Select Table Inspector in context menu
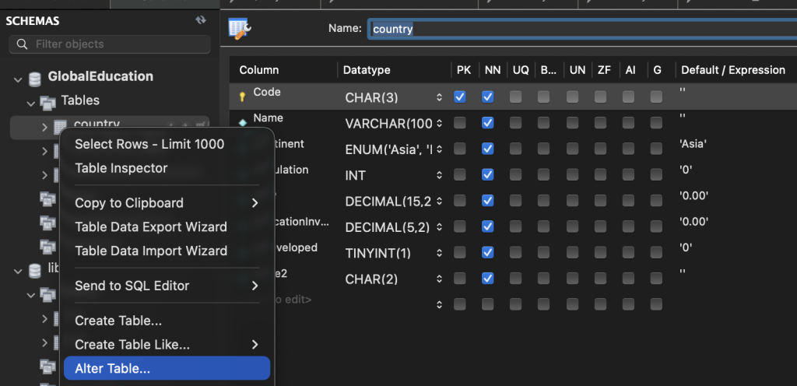Viewport: 797px width, 386px height. [x=121, y=168]
